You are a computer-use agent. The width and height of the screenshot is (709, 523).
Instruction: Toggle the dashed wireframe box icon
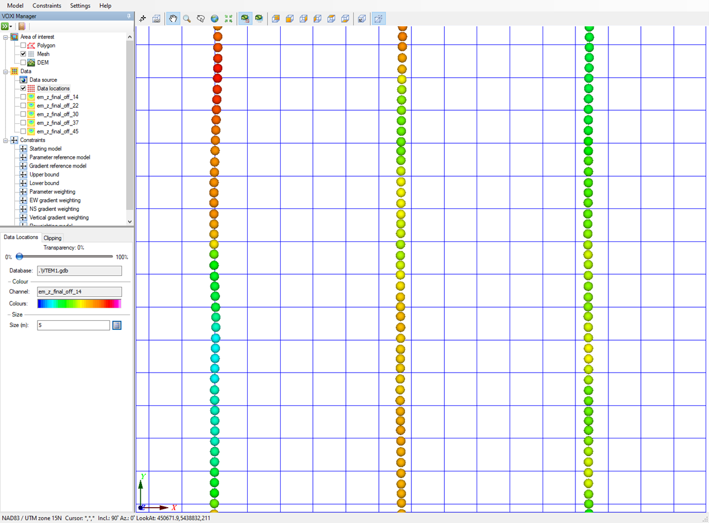378,19
